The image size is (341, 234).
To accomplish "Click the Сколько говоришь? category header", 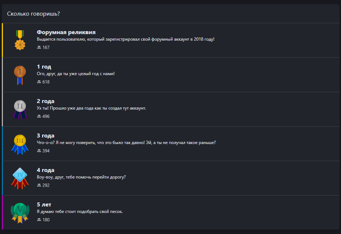I will point(33,14).
